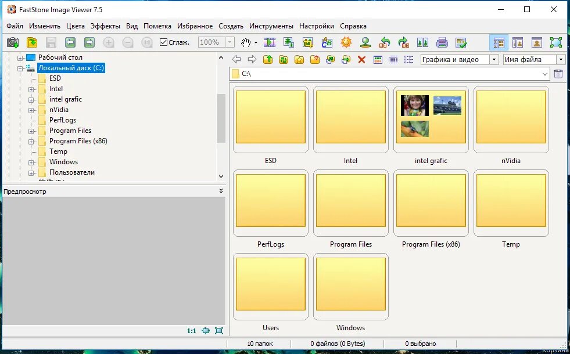The width and height of the screenshot is (570, 354).
Task: Click Move To Folder icon
Action: pyautogui.click(x=346, y=59)
